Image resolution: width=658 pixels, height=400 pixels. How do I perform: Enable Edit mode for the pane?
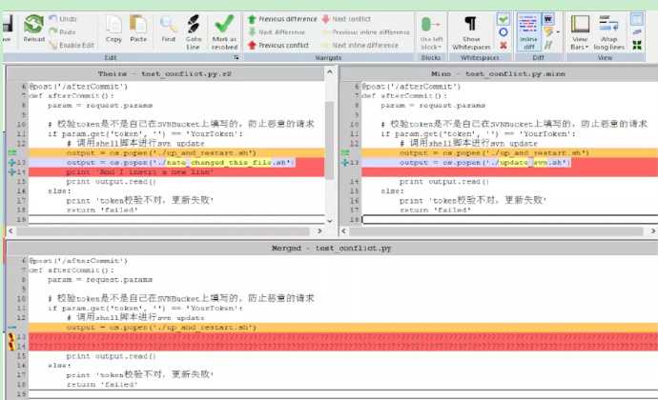coord(72,45)
